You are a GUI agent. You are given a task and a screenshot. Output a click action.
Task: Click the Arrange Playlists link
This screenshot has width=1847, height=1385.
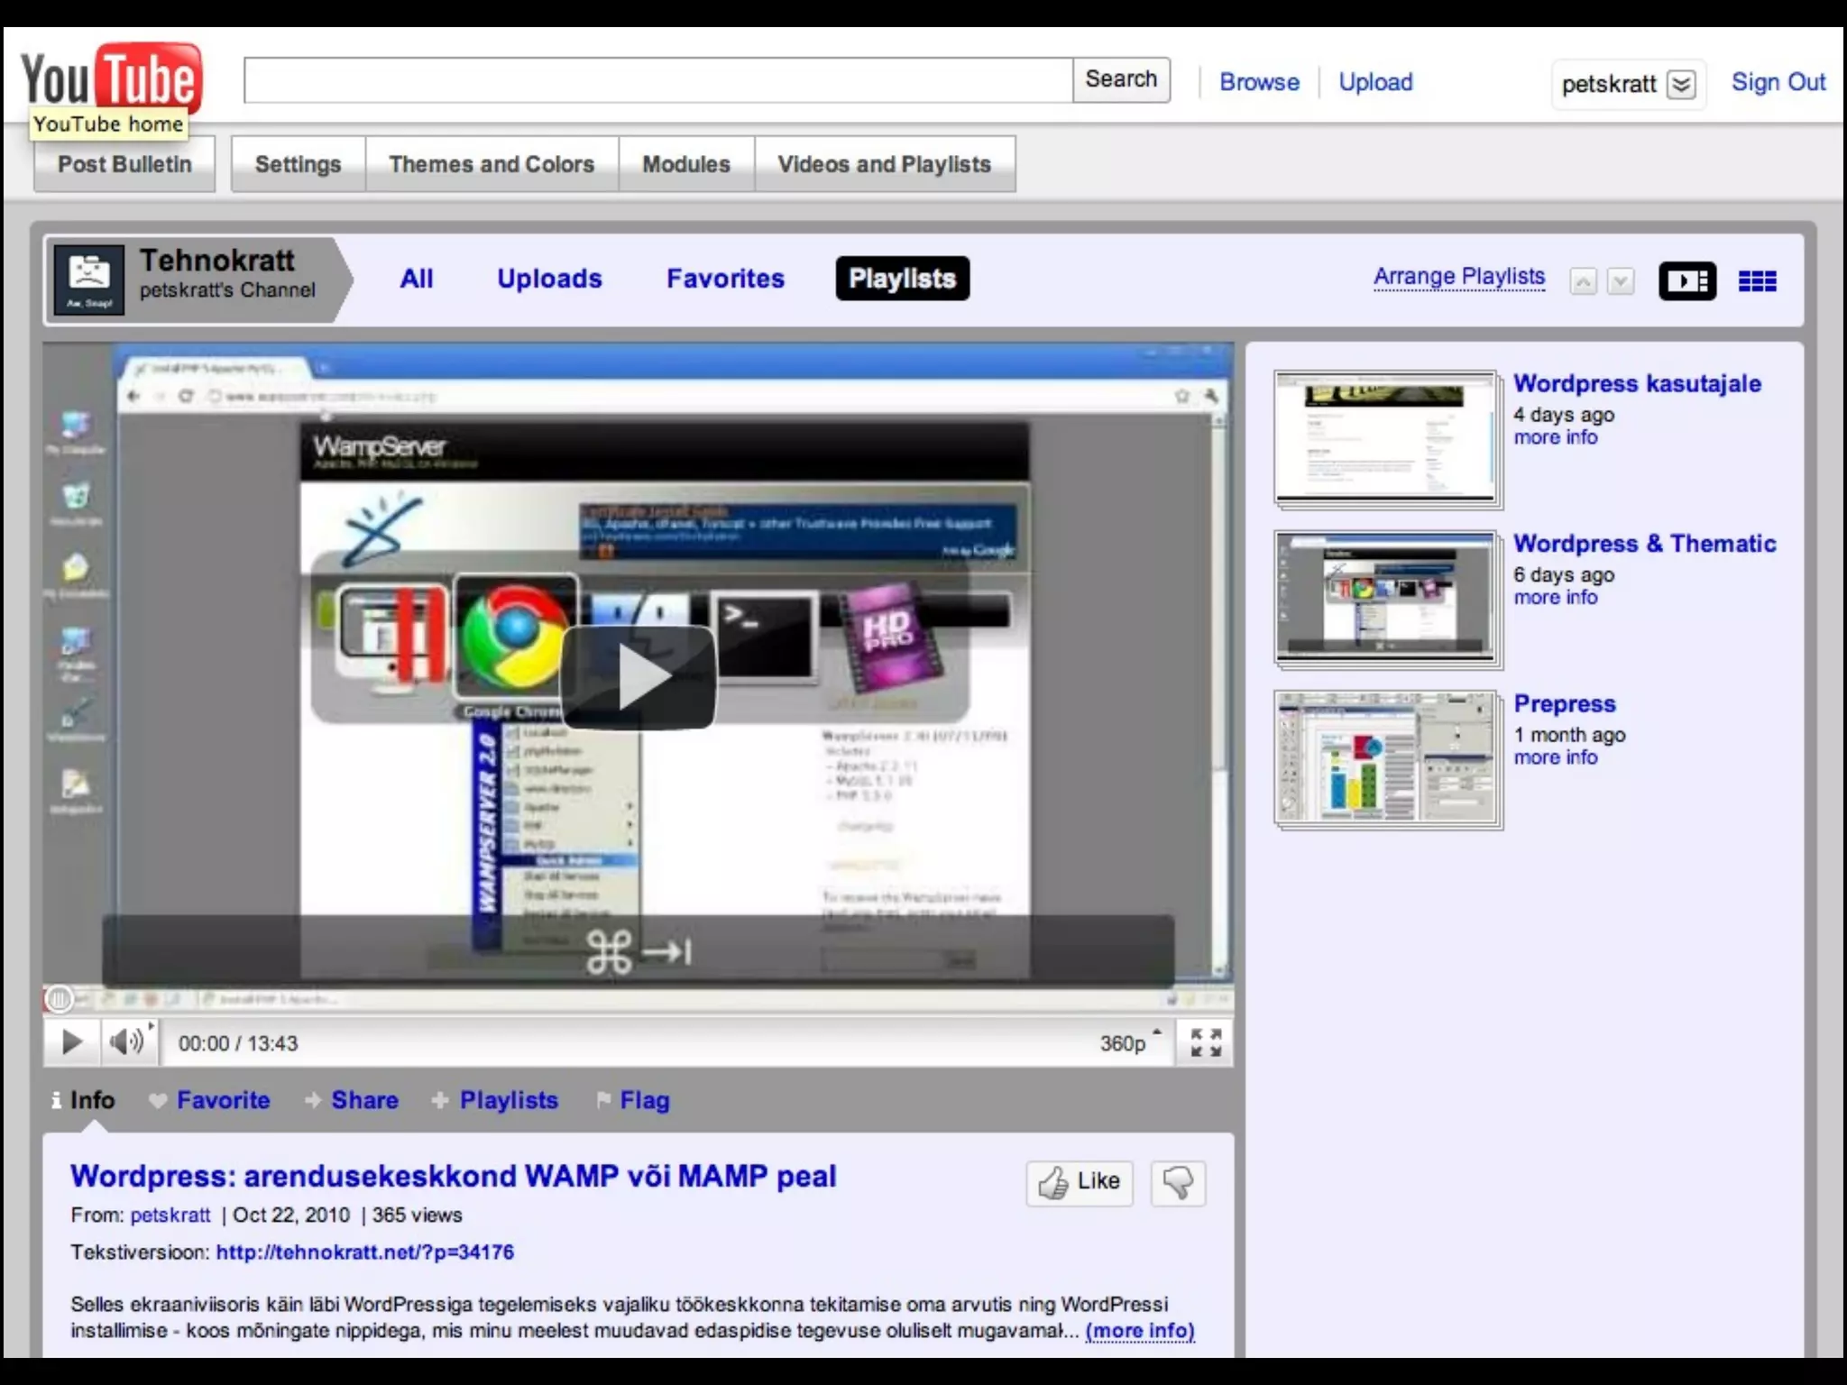1458,277
